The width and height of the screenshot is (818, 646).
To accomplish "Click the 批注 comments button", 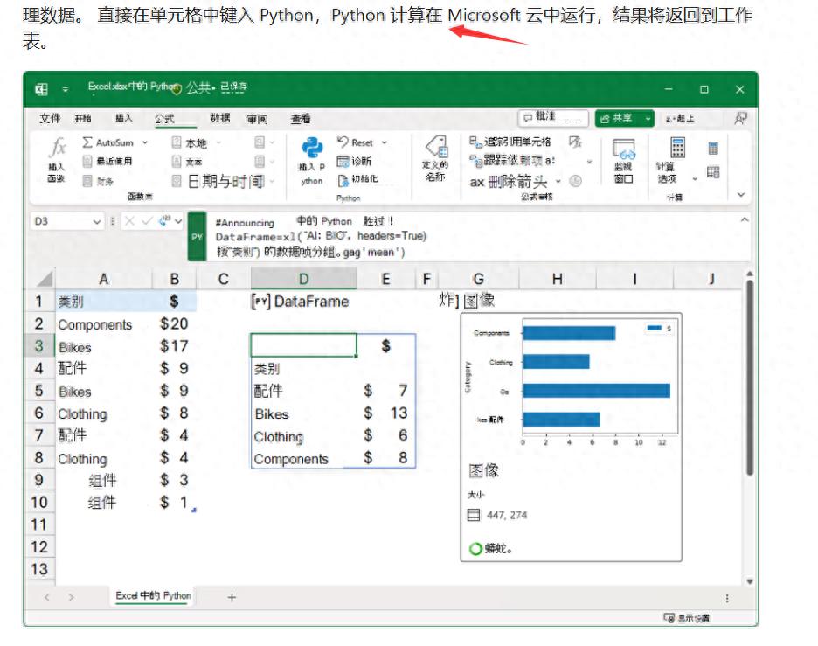I will coord(553,118).
